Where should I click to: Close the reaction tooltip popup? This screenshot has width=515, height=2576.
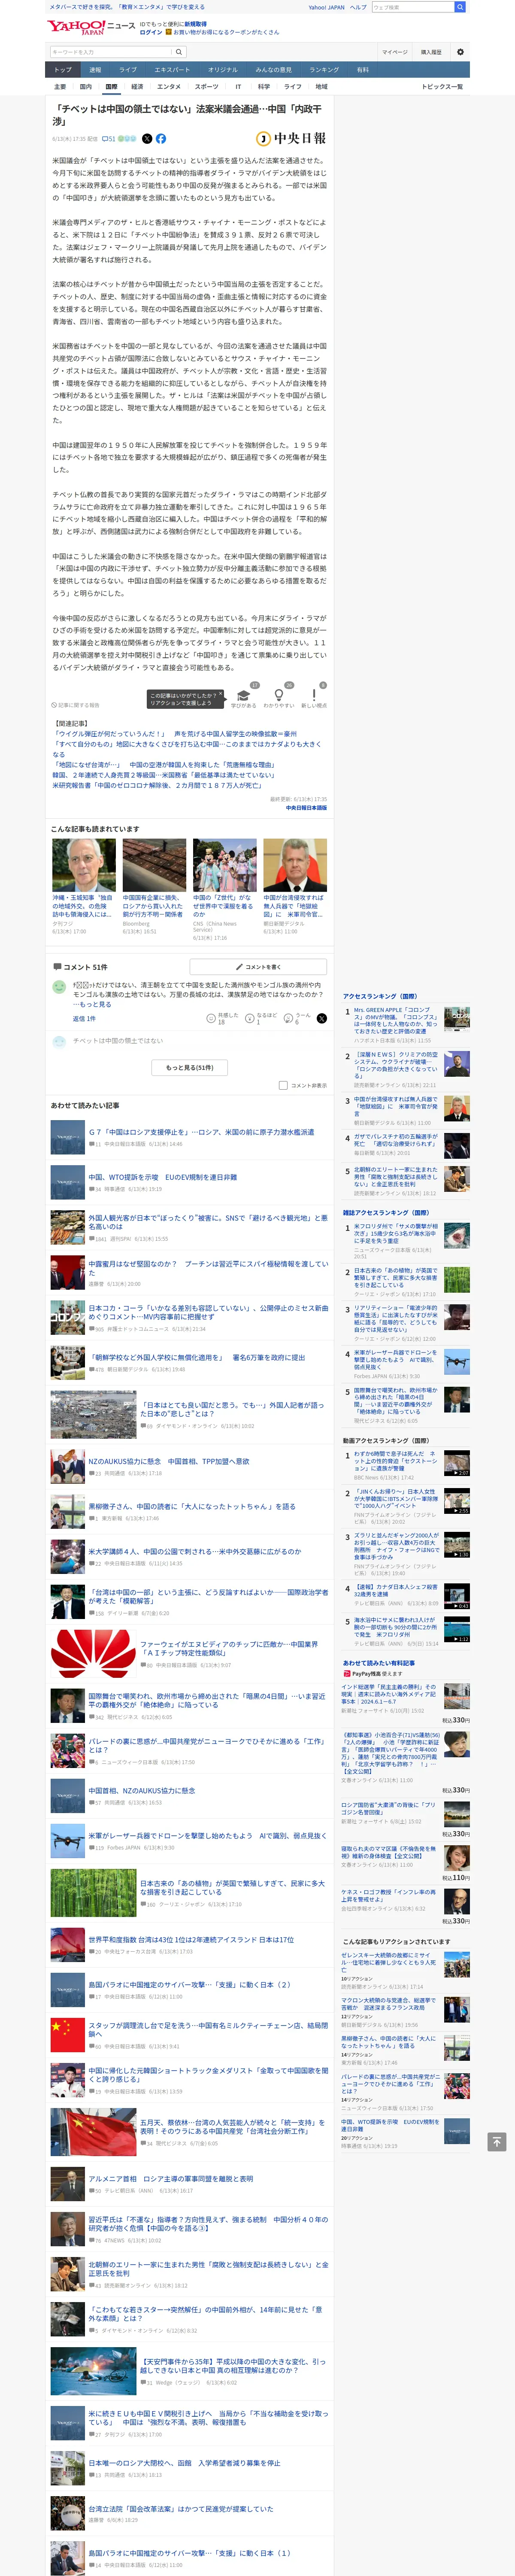[221, 693]
